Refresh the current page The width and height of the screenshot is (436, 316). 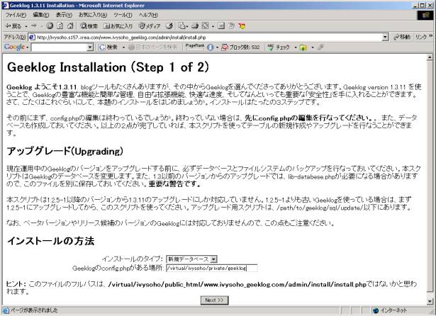[x=60, y=26]
